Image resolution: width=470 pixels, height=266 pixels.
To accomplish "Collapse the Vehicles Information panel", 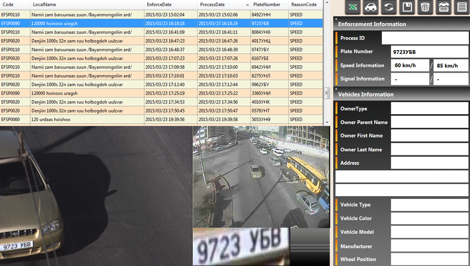I will 336,89.
